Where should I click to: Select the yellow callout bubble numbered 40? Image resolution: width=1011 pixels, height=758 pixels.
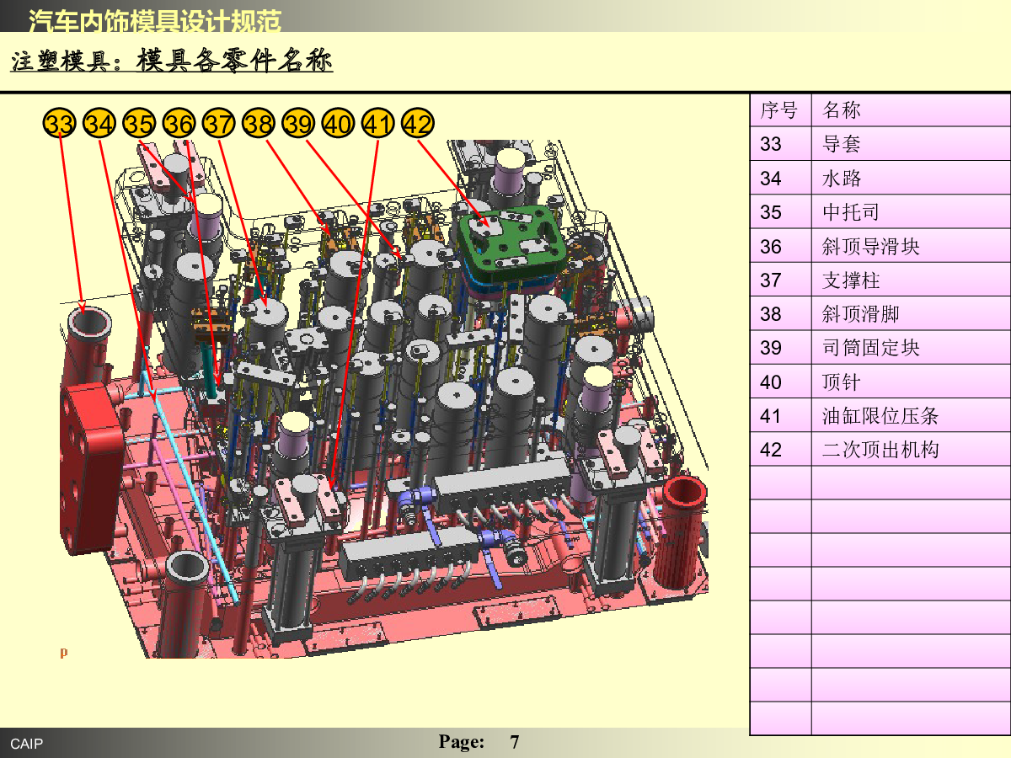click(338, 125)
